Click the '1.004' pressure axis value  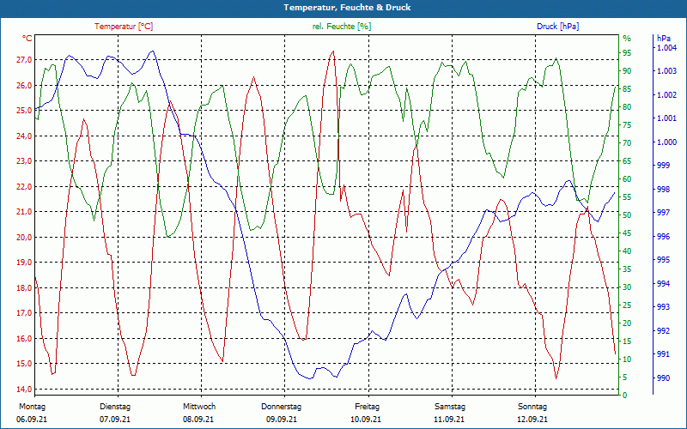(667, 48)
